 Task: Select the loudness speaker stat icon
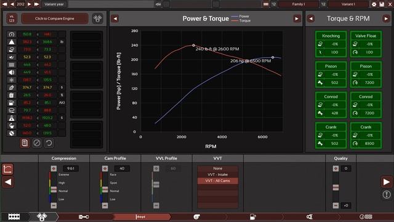click(12, 72)
